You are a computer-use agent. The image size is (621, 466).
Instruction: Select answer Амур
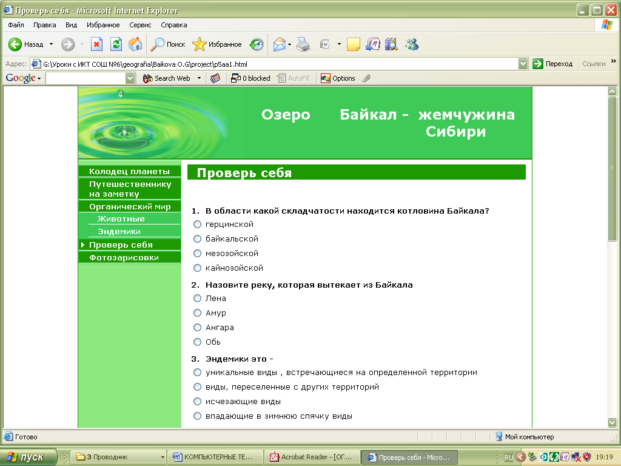197,313
